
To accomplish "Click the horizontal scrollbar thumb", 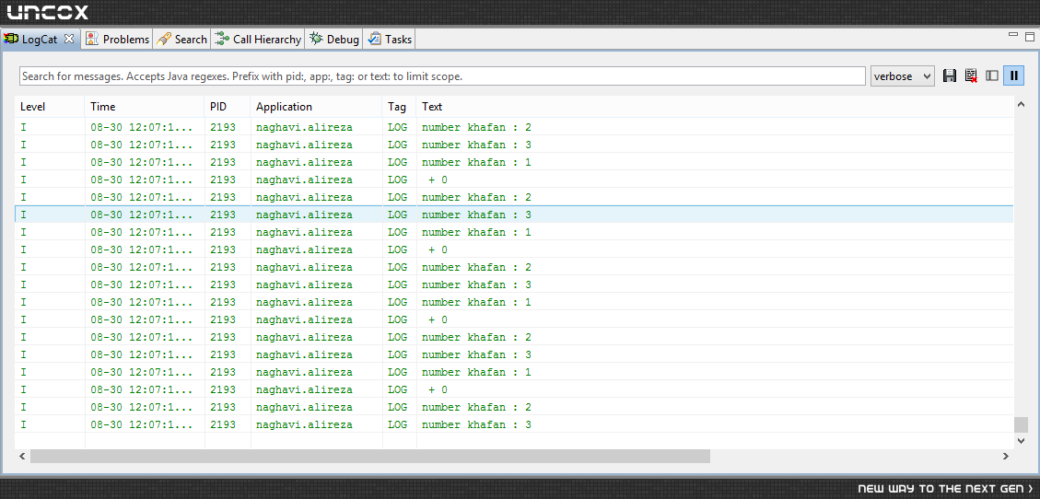I will (x=370, y=456).
